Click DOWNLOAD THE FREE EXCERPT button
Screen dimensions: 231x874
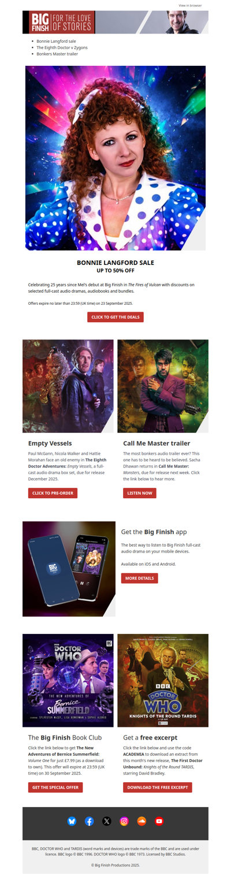[158, 787]
